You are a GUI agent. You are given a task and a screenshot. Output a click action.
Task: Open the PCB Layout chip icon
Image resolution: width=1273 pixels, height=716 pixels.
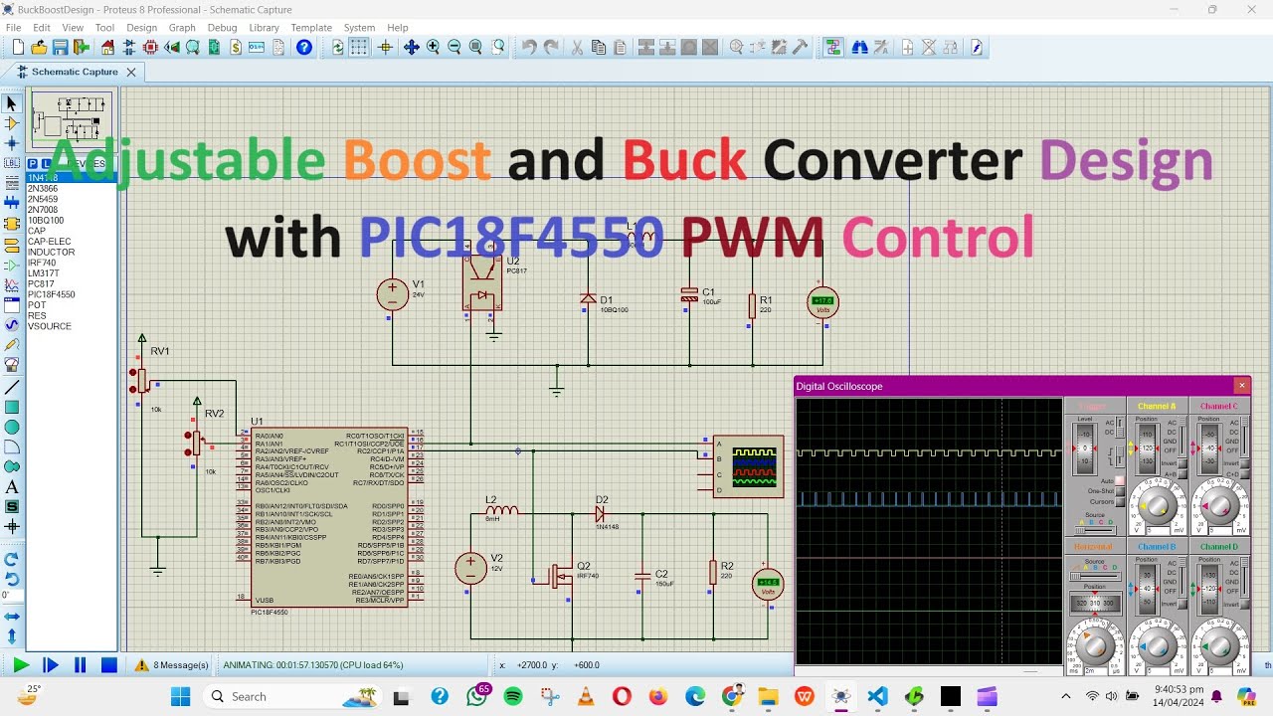(x=150, y=47)
